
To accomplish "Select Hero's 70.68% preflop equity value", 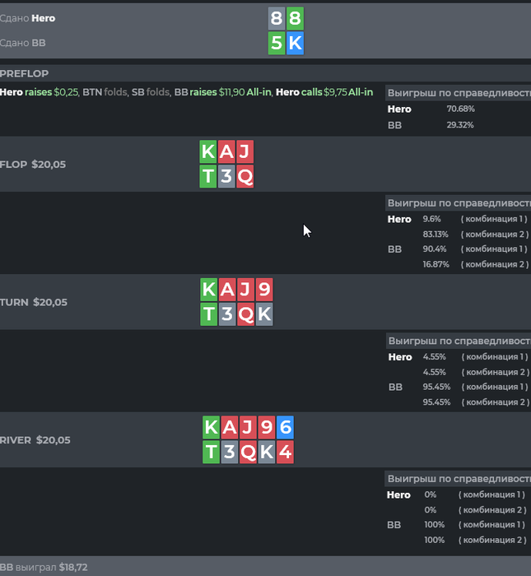I will [460, 109].
